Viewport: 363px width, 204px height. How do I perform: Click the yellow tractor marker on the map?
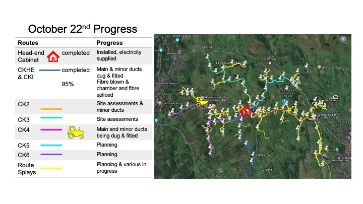[201, 102]
